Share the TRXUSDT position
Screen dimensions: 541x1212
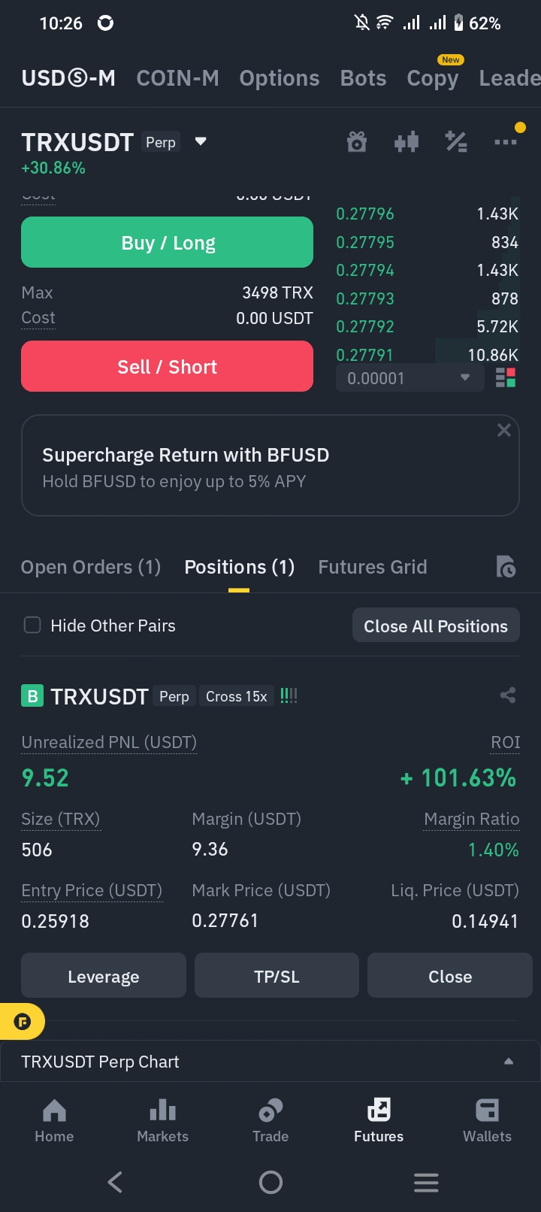[508, 695]
